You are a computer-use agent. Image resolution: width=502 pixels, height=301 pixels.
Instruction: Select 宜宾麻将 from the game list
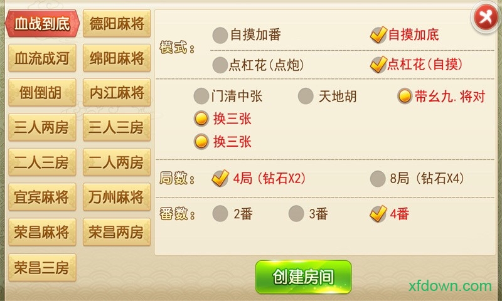pos(42,197)
